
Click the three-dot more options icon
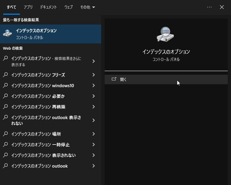point(209,7)
